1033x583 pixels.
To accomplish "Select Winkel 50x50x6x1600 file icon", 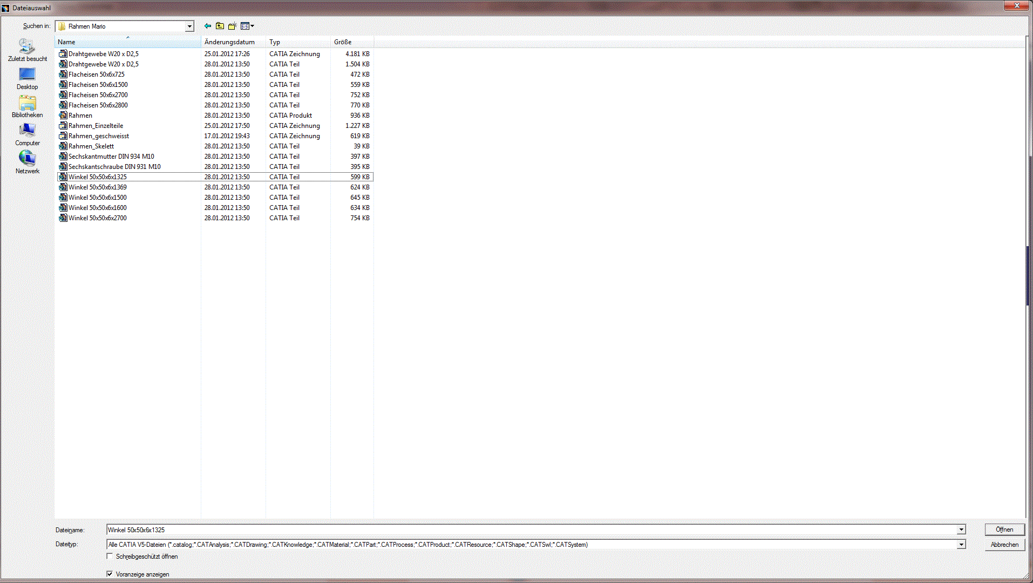I will (x=63, y=207).
